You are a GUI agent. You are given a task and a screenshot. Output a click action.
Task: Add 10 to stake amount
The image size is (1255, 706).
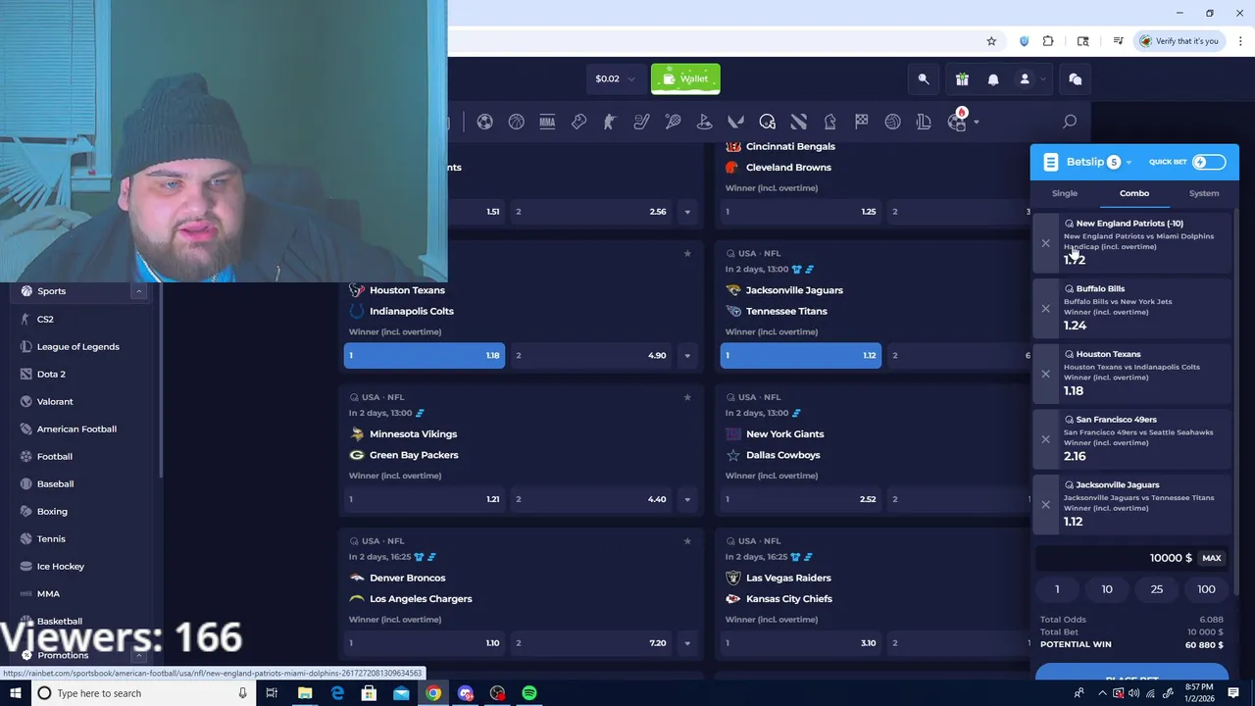pos(1107,589)
